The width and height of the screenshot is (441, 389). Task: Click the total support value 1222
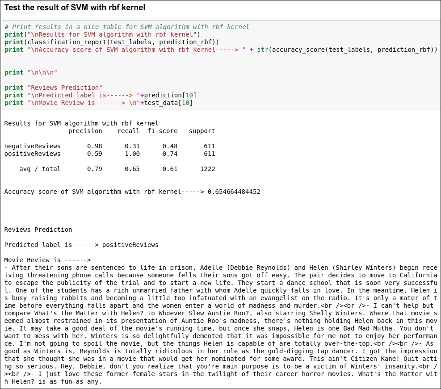click(208, 169)
